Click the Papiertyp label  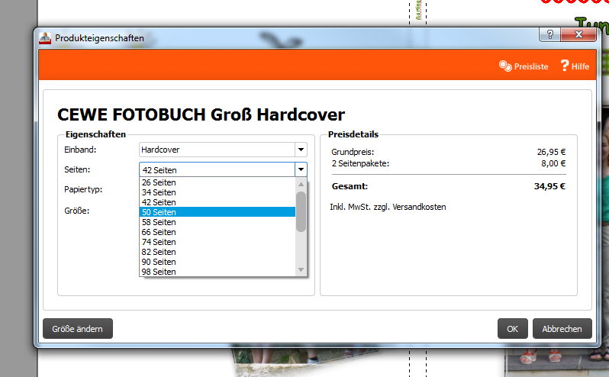point(83,189)
